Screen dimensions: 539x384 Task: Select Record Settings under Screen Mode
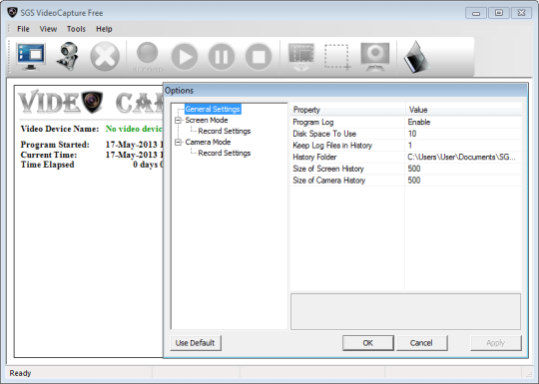[225, 132]
